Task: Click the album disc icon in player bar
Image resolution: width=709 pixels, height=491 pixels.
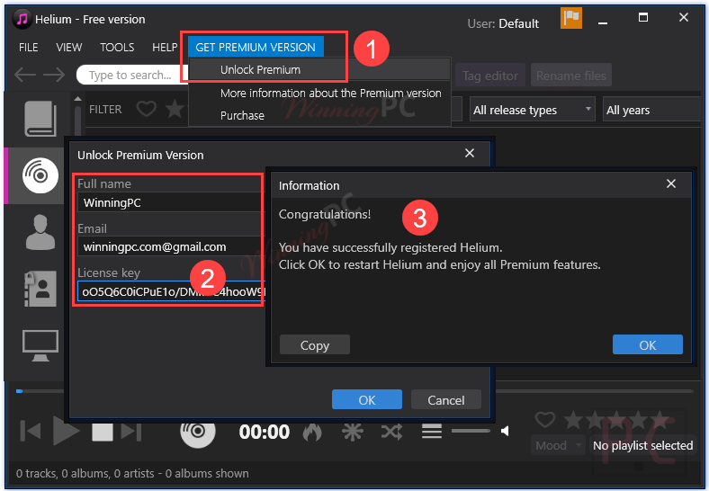Action: (x=198, y=431)
